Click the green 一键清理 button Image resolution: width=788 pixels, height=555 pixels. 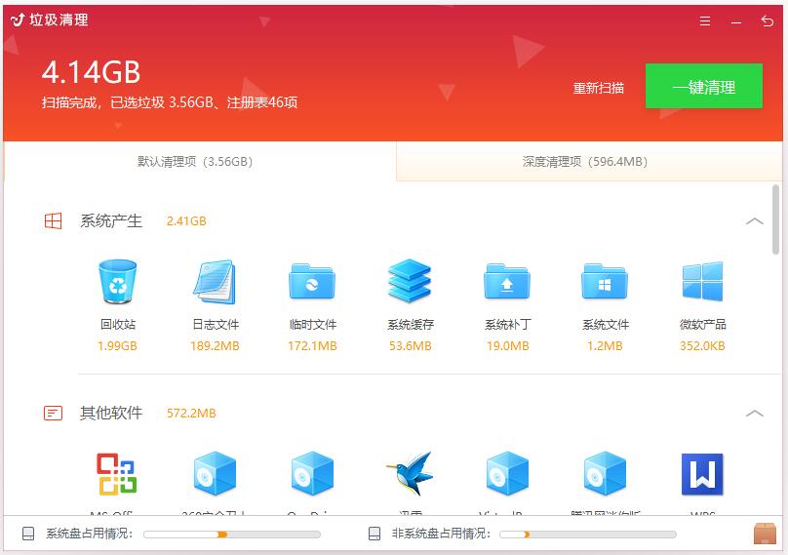(x=703, y=86)
